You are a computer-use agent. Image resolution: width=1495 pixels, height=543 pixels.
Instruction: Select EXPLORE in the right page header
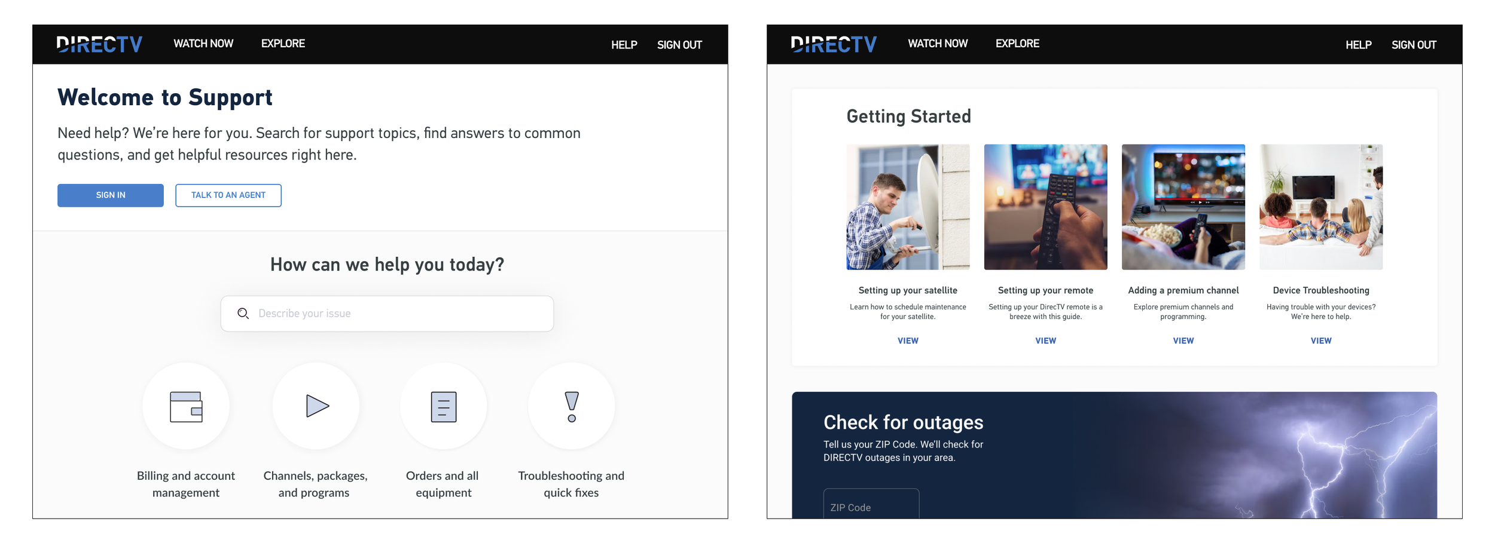(1017, 44)
